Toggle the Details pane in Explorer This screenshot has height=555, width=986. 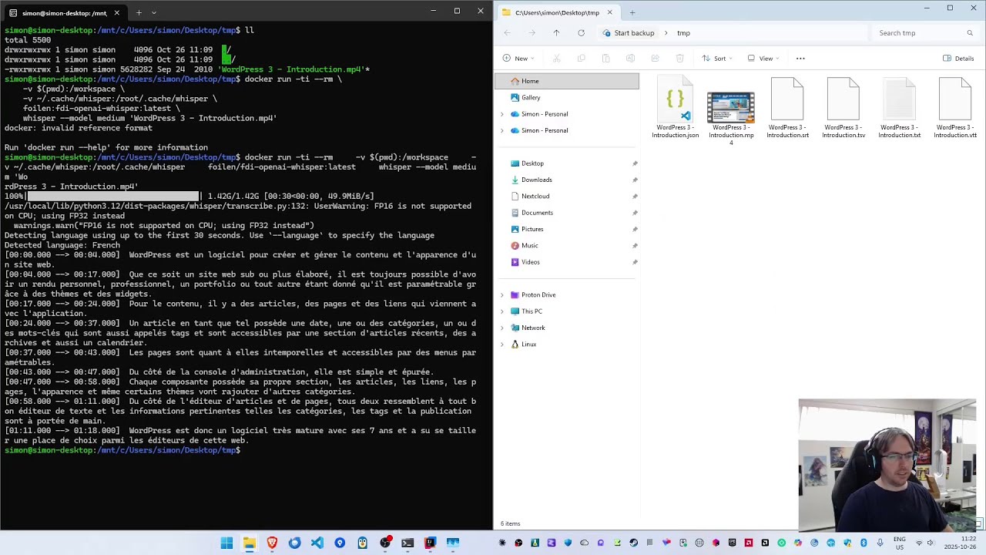[x=958, y=59]
